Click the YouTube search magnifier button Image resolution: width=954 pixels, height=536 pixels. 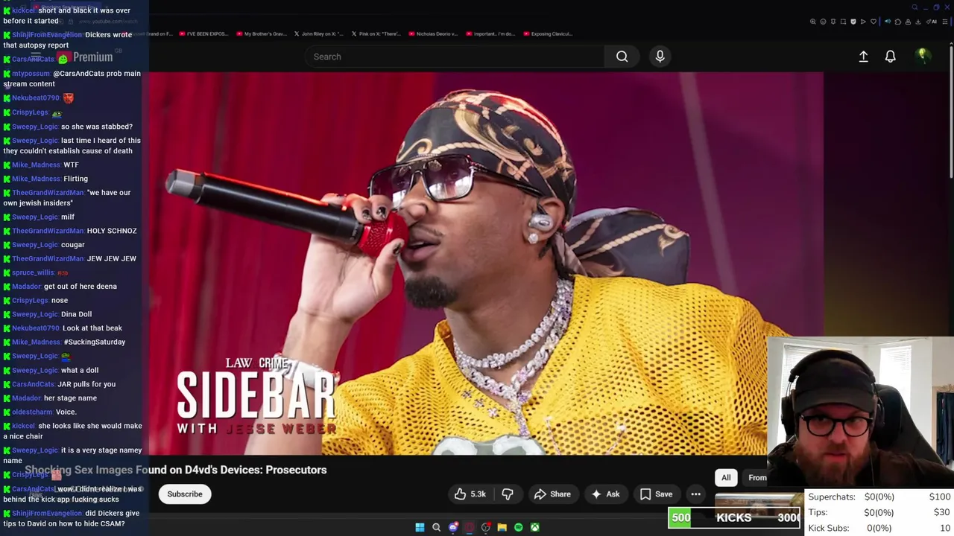(622, 57)
